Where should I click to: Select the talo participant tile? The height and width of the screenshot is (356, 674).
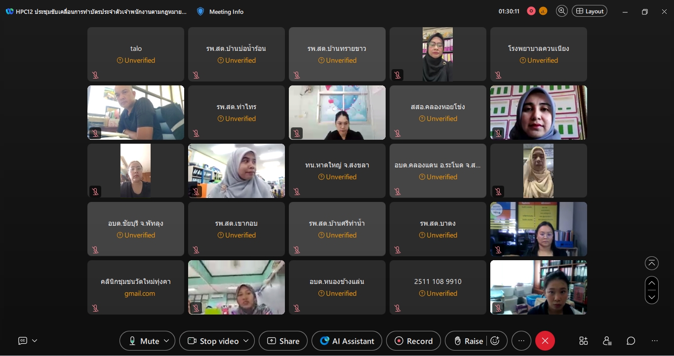point(136,54)
